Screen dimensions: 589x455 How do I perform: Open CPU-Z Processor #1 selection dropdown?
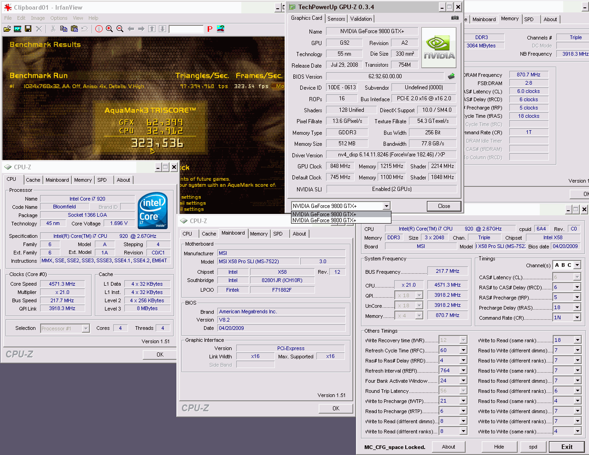click(86, 328)
